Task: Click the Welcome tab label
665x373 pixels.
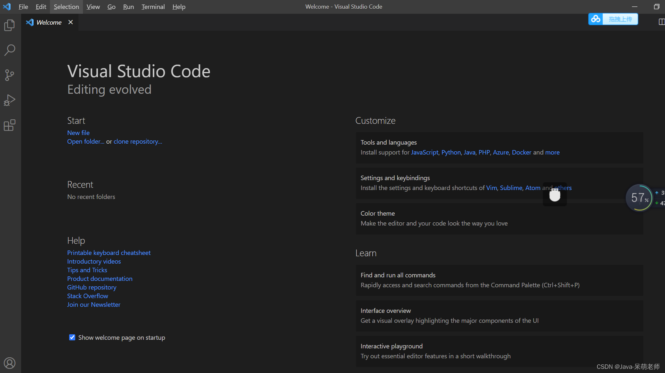Action: point(48,22)
